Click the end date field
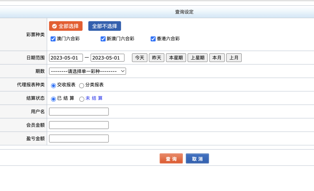The height and width of the screenshot is (191, 314). point(107,58)
